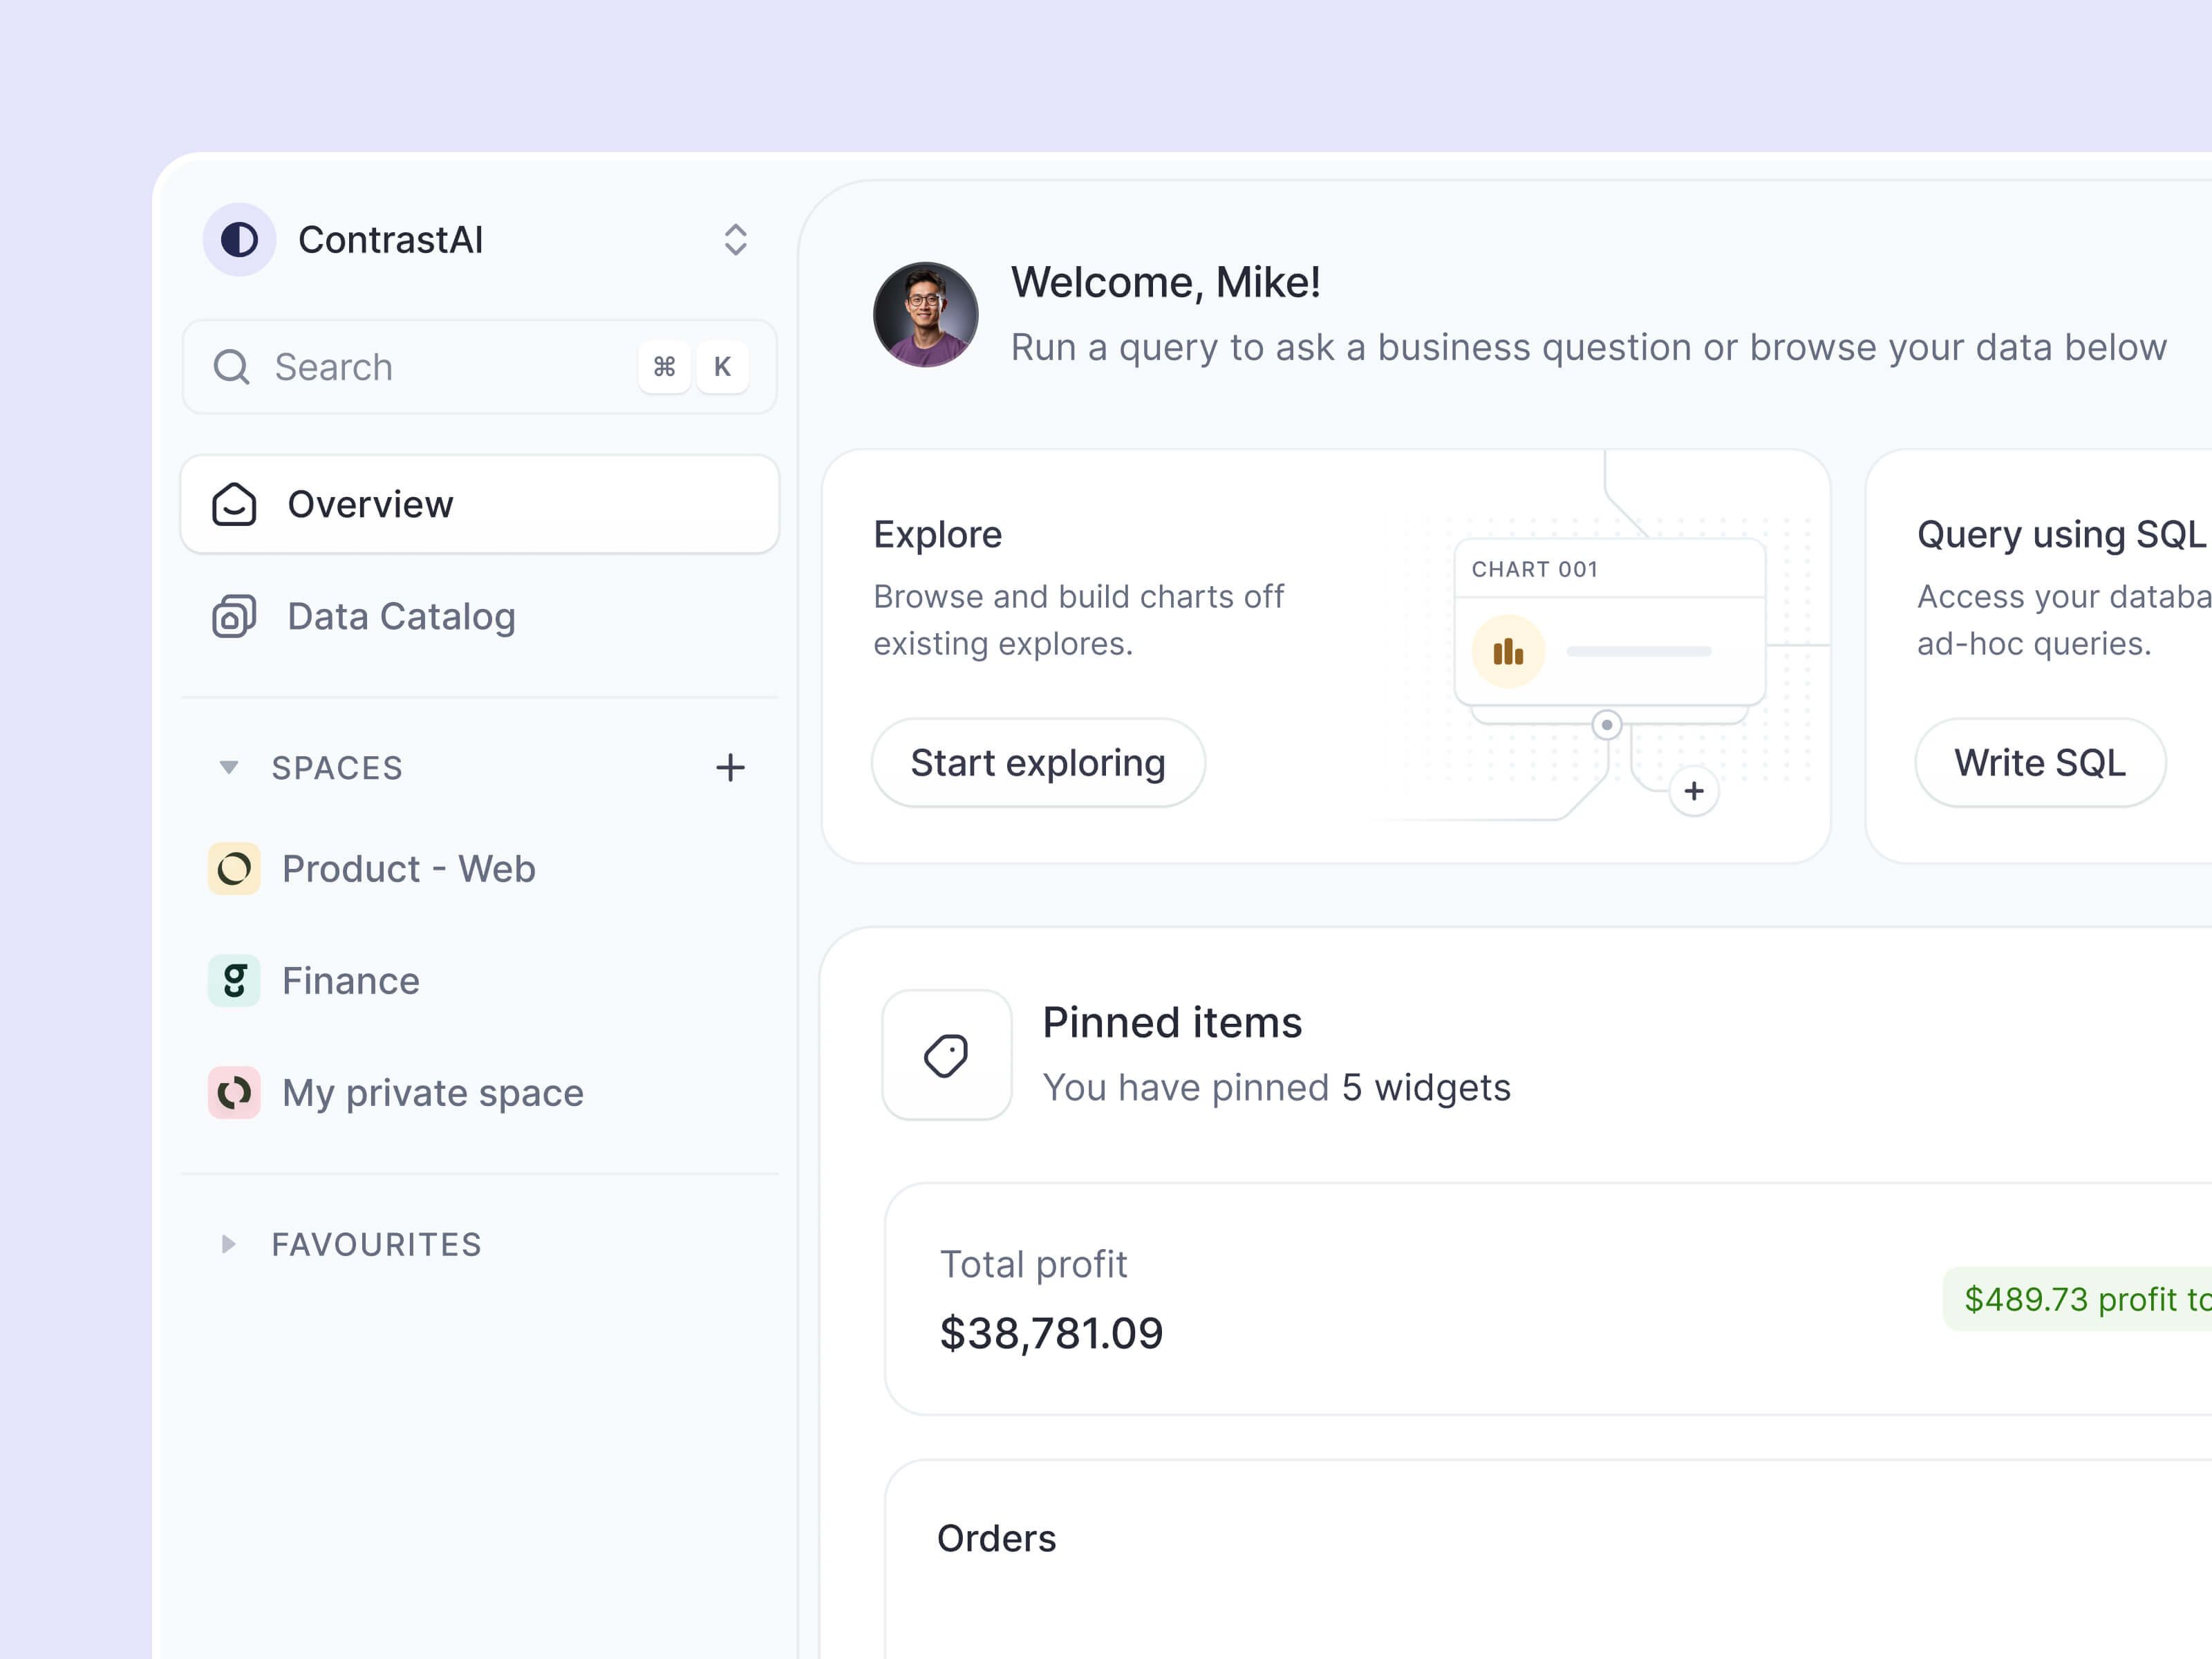2212x1659 pixels.
Task: Click the Total profit label
Action: 1033,1264
